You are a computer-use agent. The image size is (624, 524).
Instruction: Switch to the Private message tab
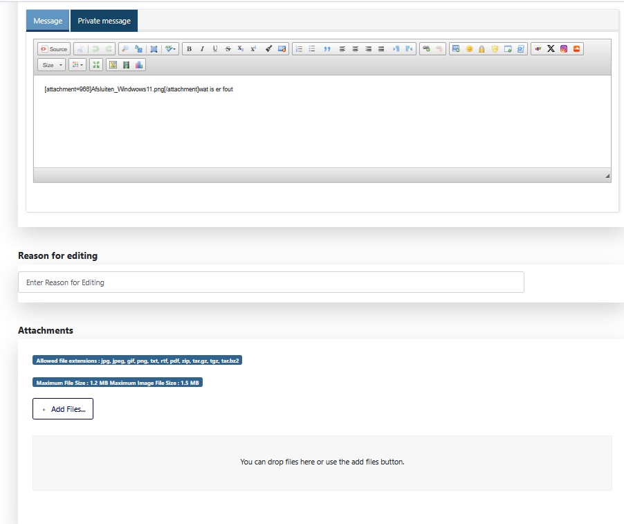(104, 21)
